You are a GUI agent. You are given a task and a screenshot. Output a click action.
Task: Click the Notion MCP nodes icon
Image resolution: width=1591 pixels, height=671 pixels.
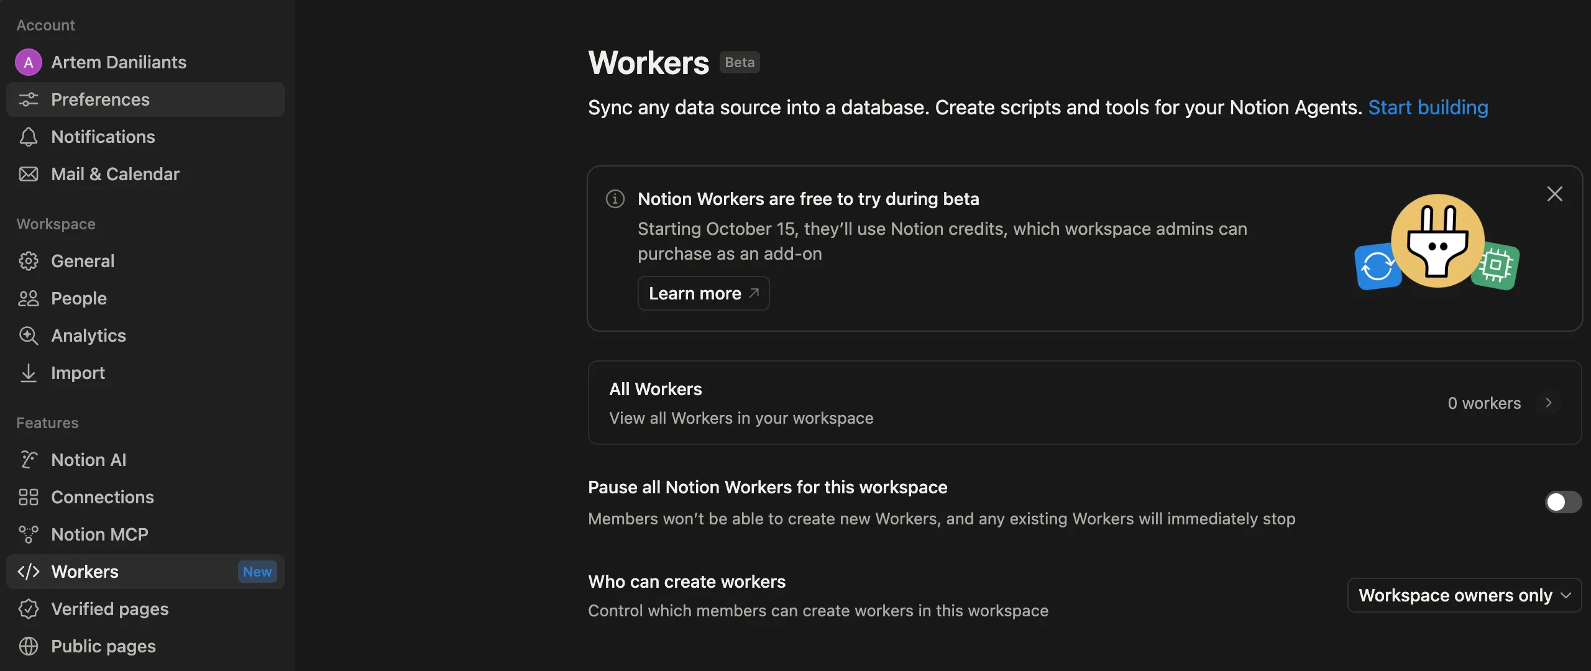click(29, 534)
